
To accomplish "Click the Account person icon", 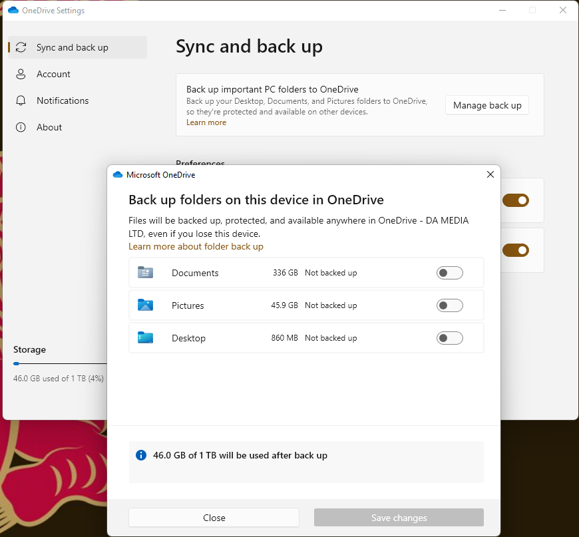I will tap(21, 74).
